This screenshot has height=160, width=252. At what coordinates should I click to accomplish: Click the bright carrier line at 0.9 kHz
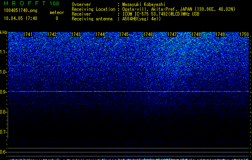pyautogui.click(x=129, y=91)
